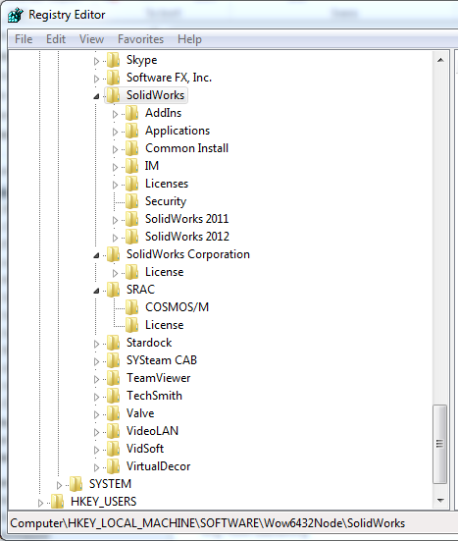Click the AddIns folder icon
Image resolution: width=458 pixels, height=541 pixels.
[131, 113]
